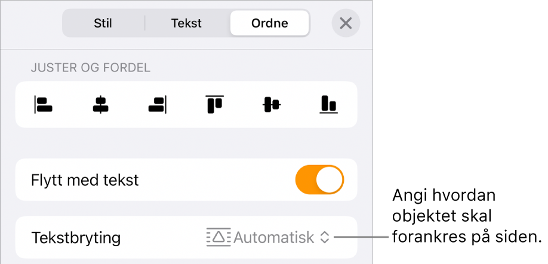Screen dimensions: 548x264
Task: Turn off the Flytt med tekst switch
Action: [319, 179]
